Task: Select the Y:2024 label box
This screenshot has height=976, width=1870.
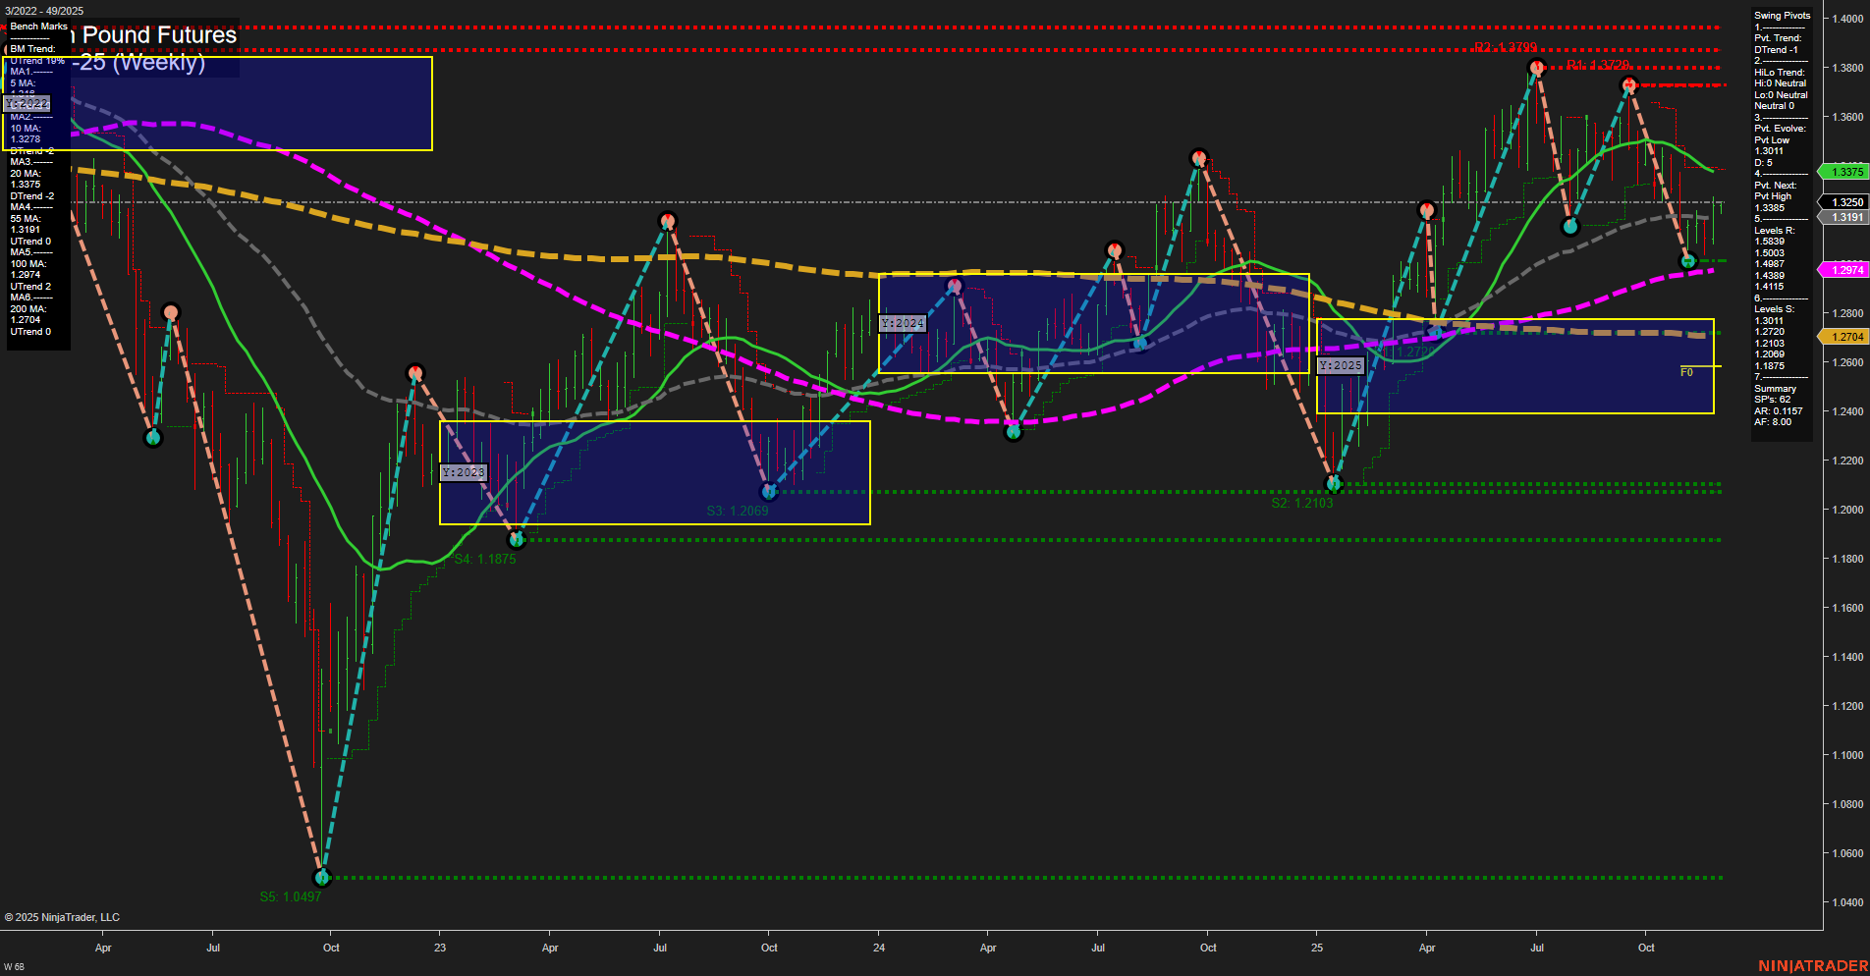Action: coord(903,321)
